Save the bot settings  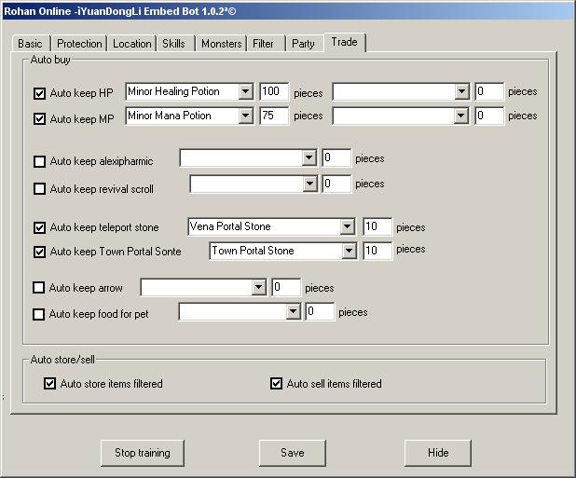pyautogui.click(x=293, y=453)
